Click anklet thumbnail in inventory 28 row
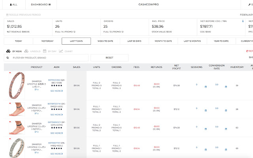Viewport: 253px width, 158px height. click(17, 109)
